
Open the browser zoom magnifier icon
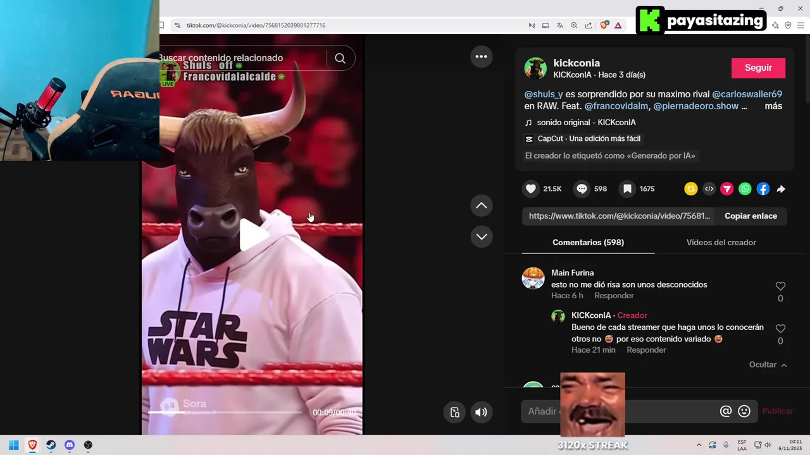(x=574, y=25)
